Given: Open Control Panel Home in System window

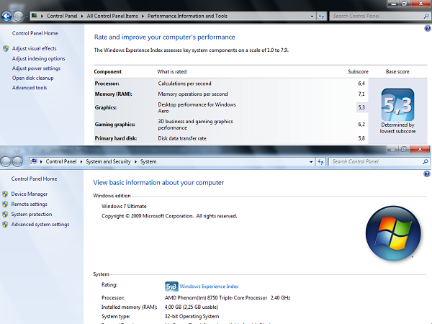Looking at the screenshot, I should [34, 179].
